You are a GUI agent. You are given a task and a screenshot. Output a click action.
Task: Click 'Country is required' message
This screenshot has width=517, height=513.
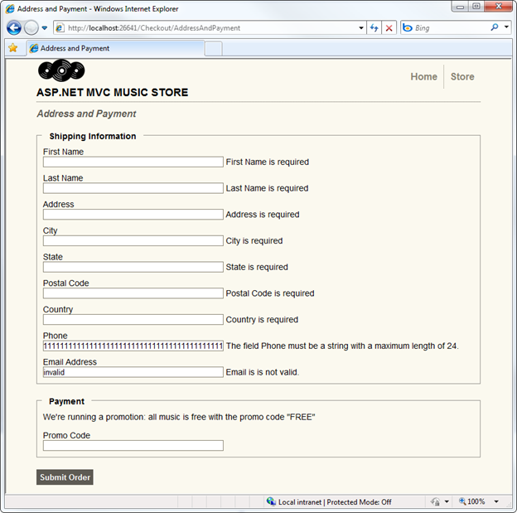[x=262, y=320]
